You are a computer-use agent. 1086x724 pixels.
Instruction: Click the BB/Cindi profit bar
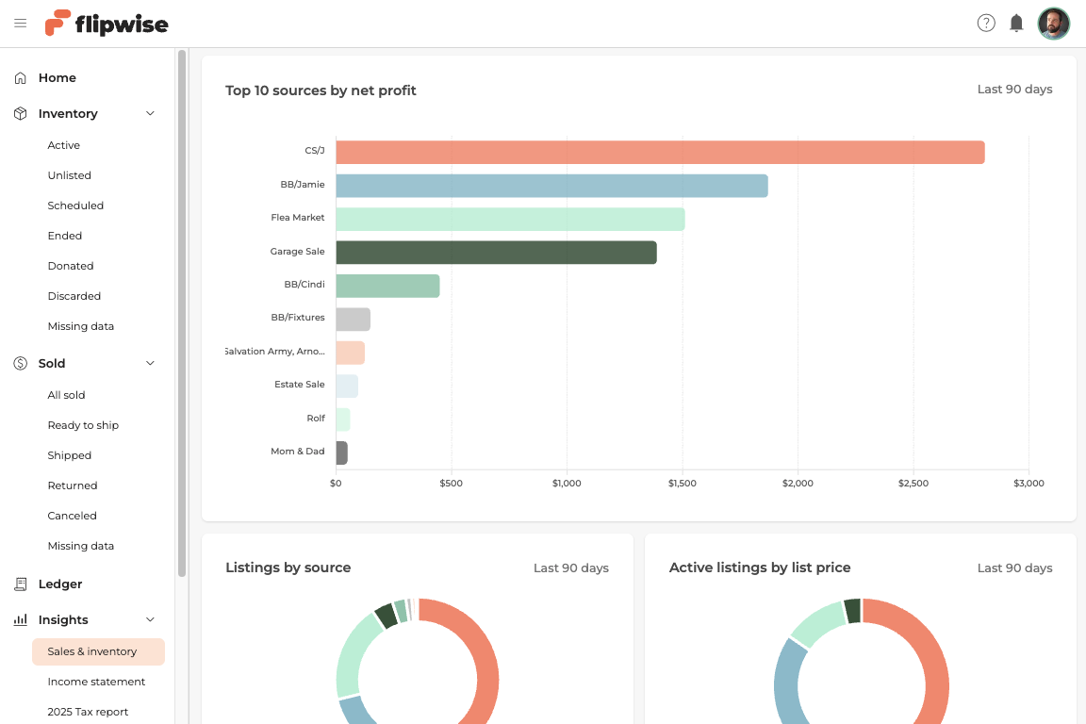(387, 286)
